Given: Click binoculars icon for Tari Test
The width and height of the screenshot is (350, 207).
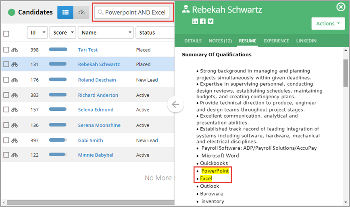Looking at the screenshot, I should click(15, 50).
